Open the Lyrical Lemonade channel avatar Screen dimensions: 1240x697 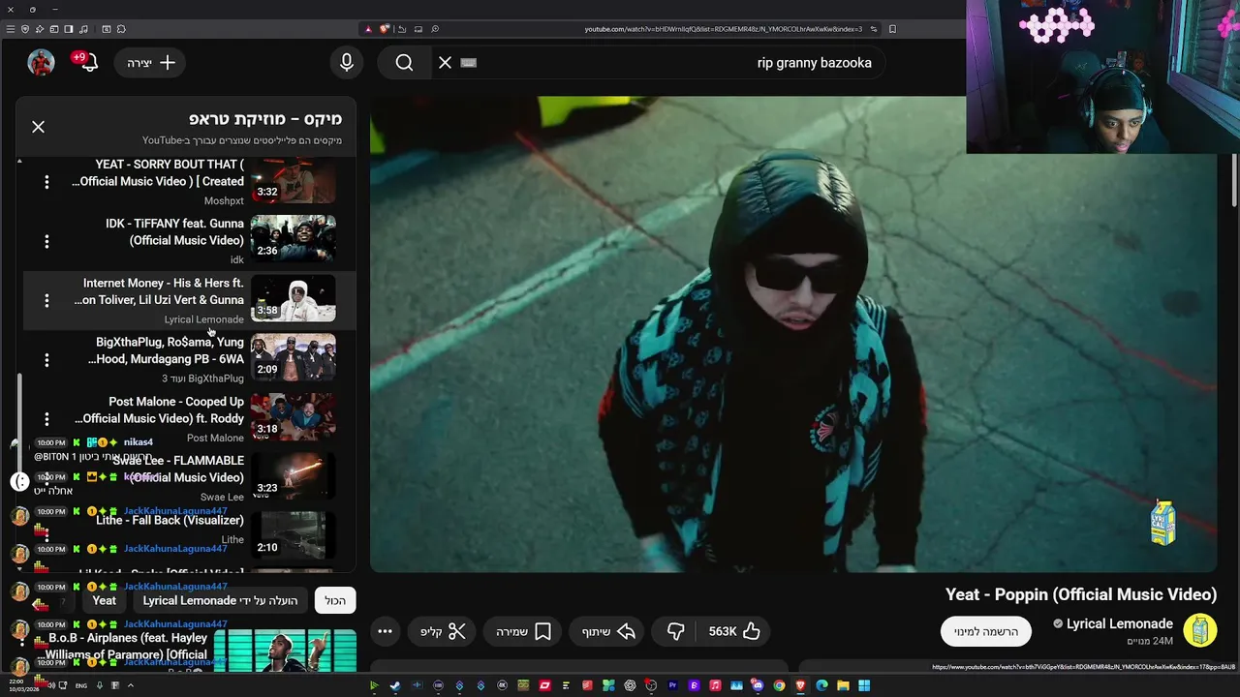coord(1199,631)
